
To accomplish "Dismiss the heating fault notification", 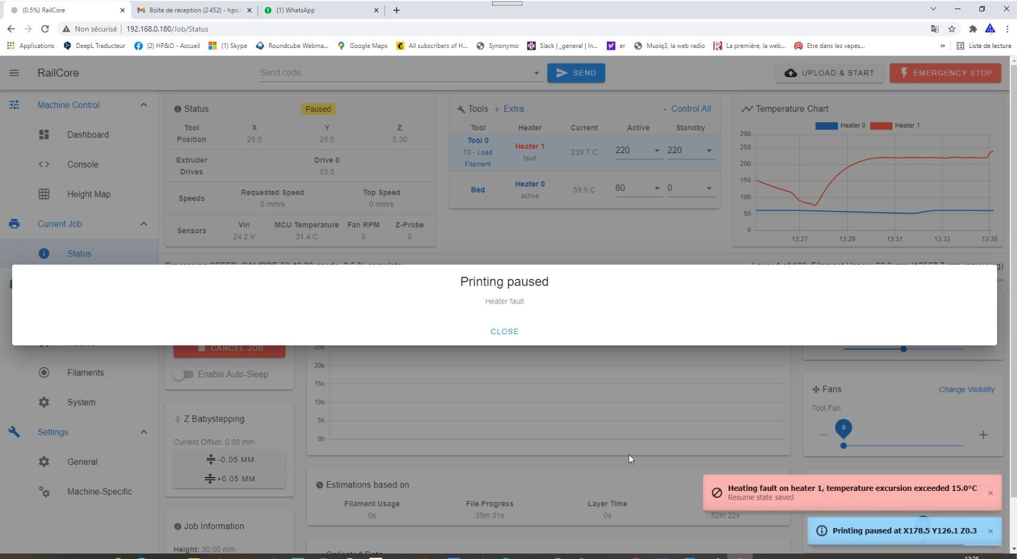I will click(990, 493).
